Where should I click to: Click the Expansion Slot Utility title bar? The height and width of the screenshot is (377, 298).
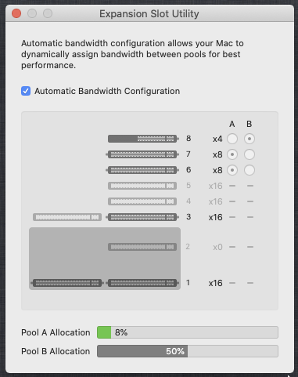[149, 13]
